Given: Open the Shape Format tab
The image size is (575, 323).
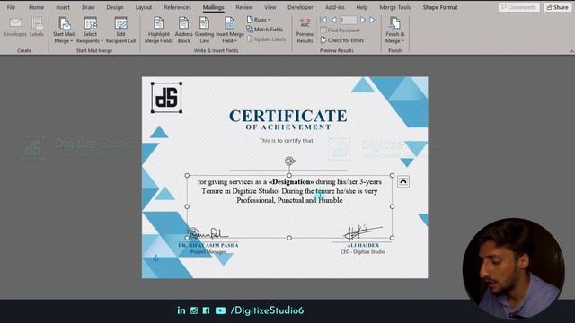Looking at the screenshot, I should tap(440, 7).
